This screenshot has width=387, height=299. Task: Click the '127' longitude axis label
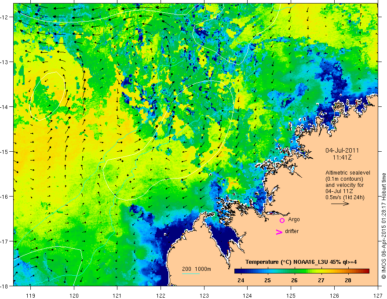click(378, 295)
